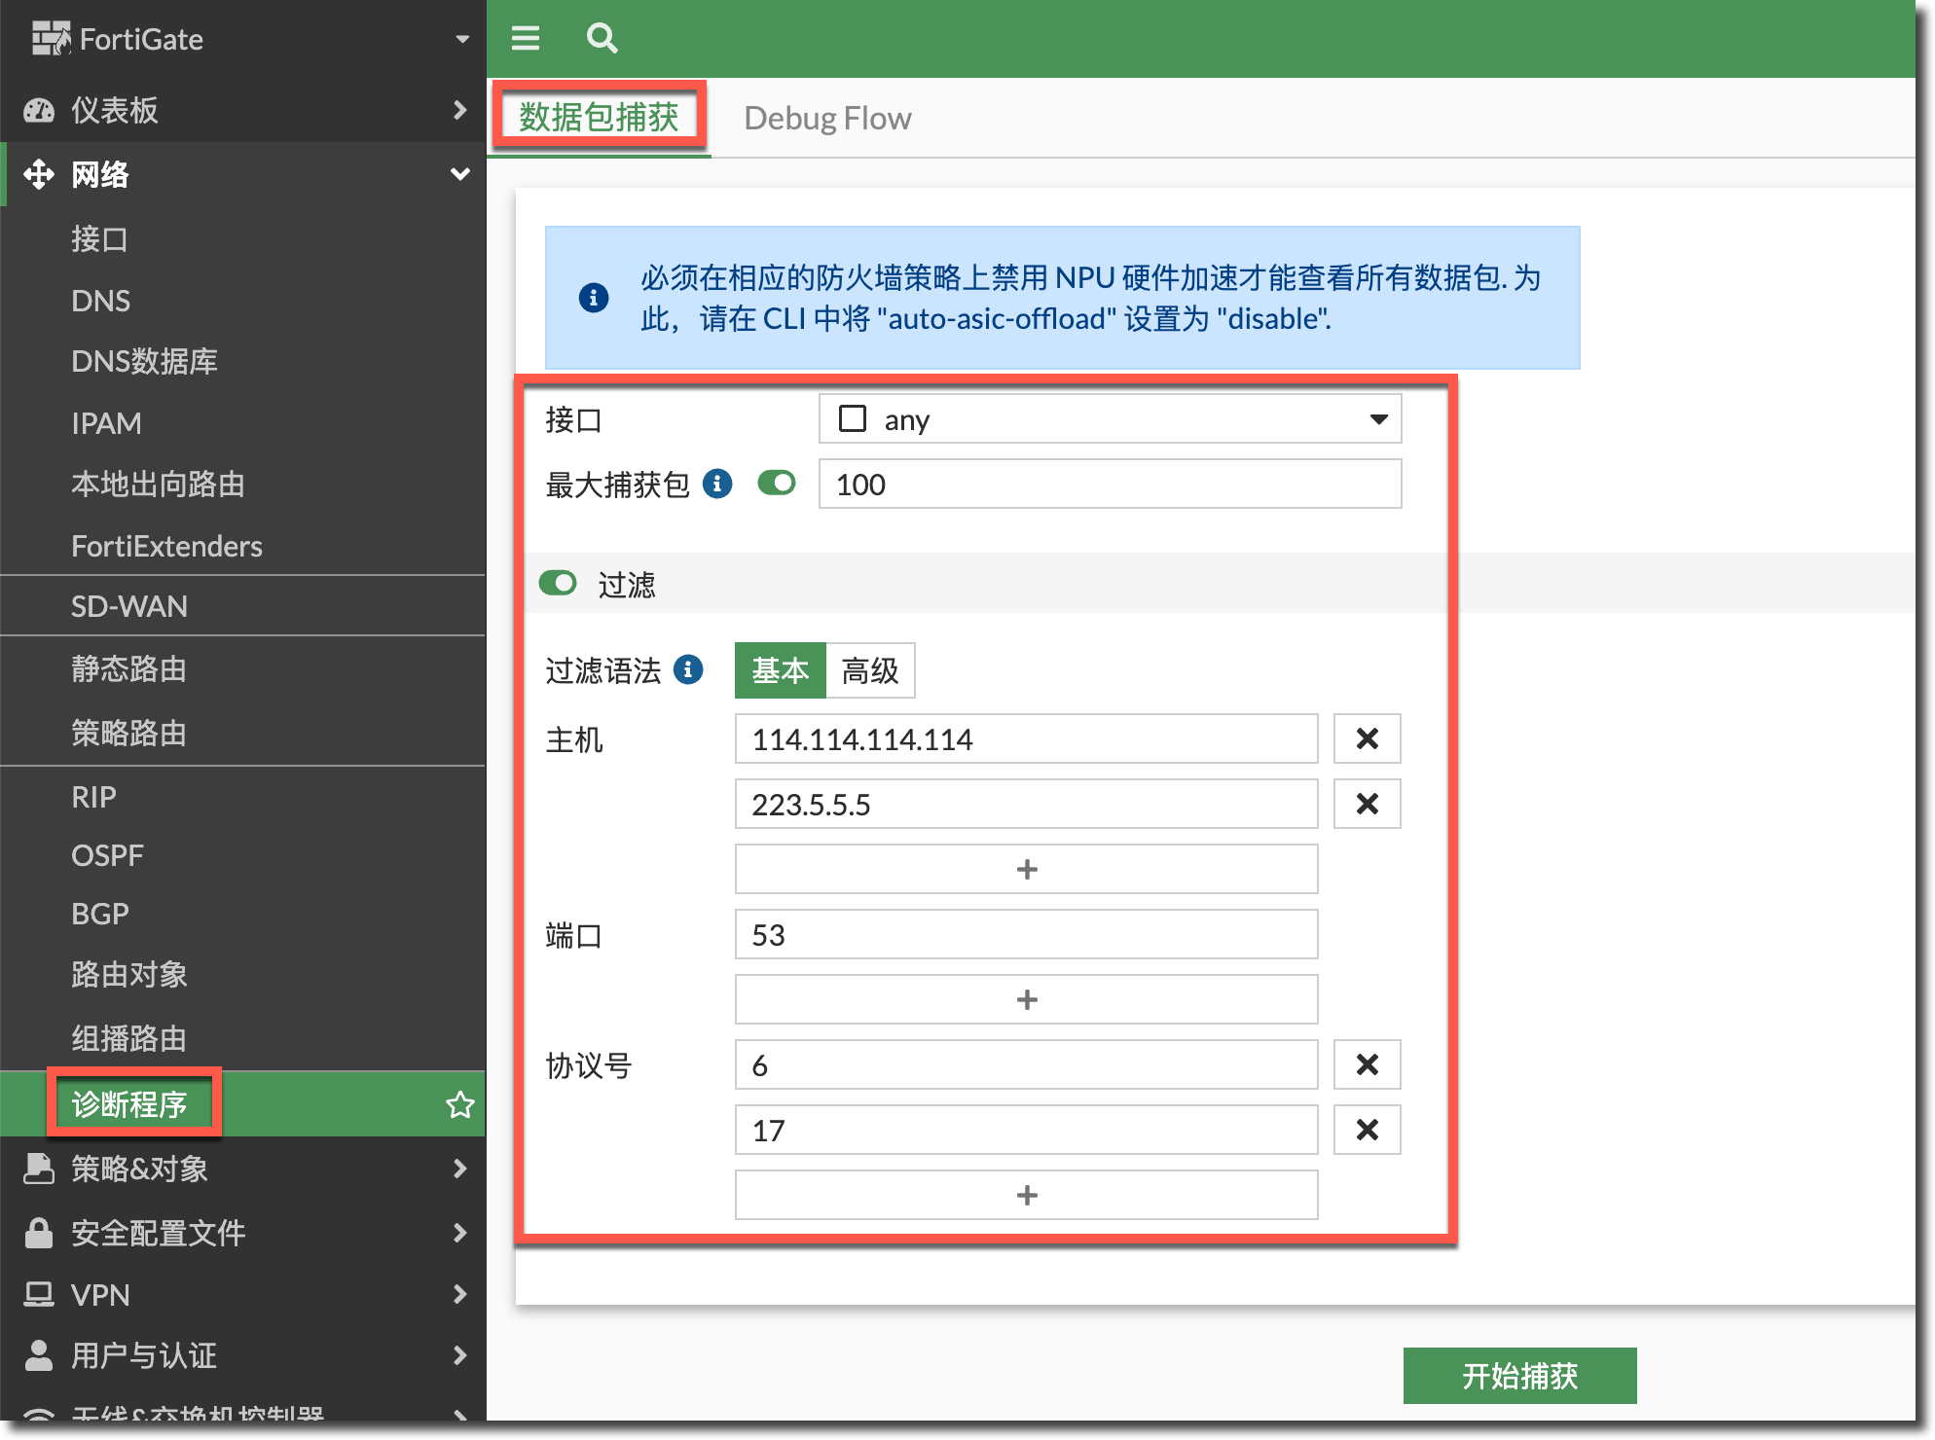Image resolution: width=1935 pixels, height=1440 pixels.
Task: Open the search magnifier icon
Action: pyautogui.click(x=602, y=38)
